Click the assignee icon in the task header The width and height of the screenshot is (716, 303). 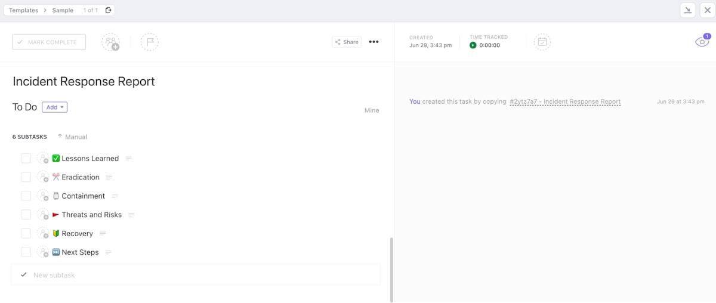click(110, 42)
